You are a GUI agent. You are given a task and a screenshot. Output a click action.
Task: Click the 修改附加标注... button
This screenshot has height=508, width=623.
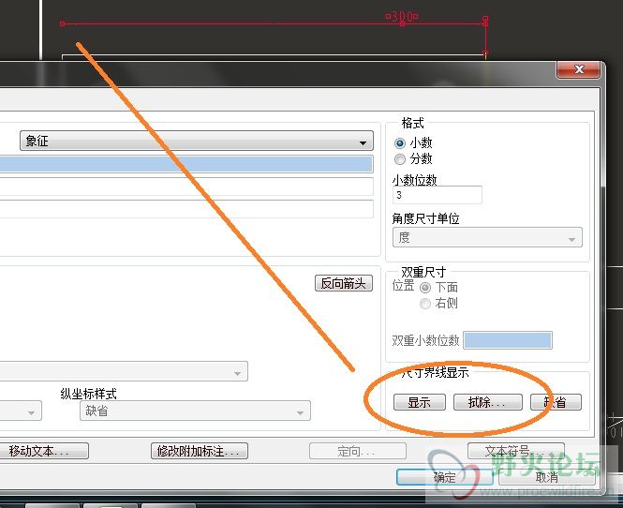(200, 451)
